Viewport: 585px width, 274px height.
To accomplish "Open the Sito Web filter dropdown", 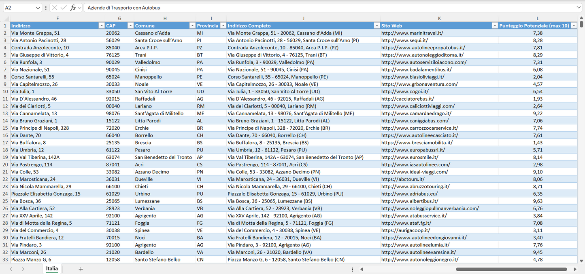I will (494, 26).
